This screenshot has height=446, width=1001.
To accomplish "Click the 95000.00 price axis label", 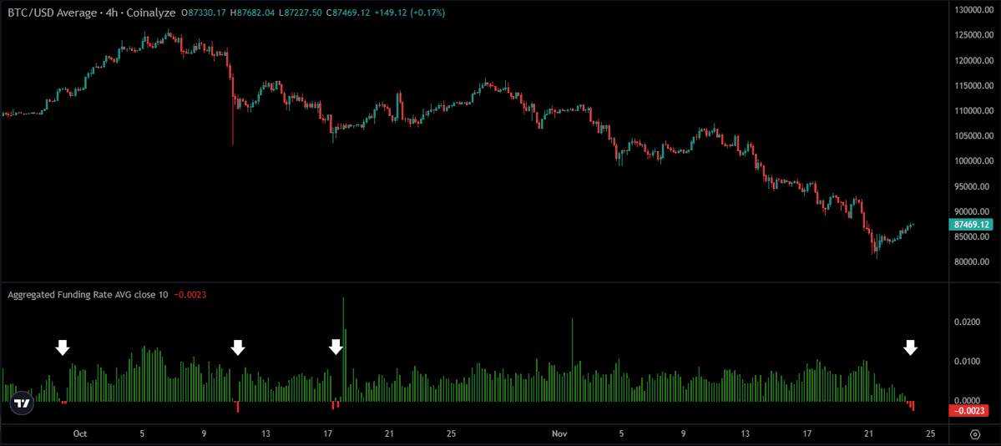I will click(973, 186).
